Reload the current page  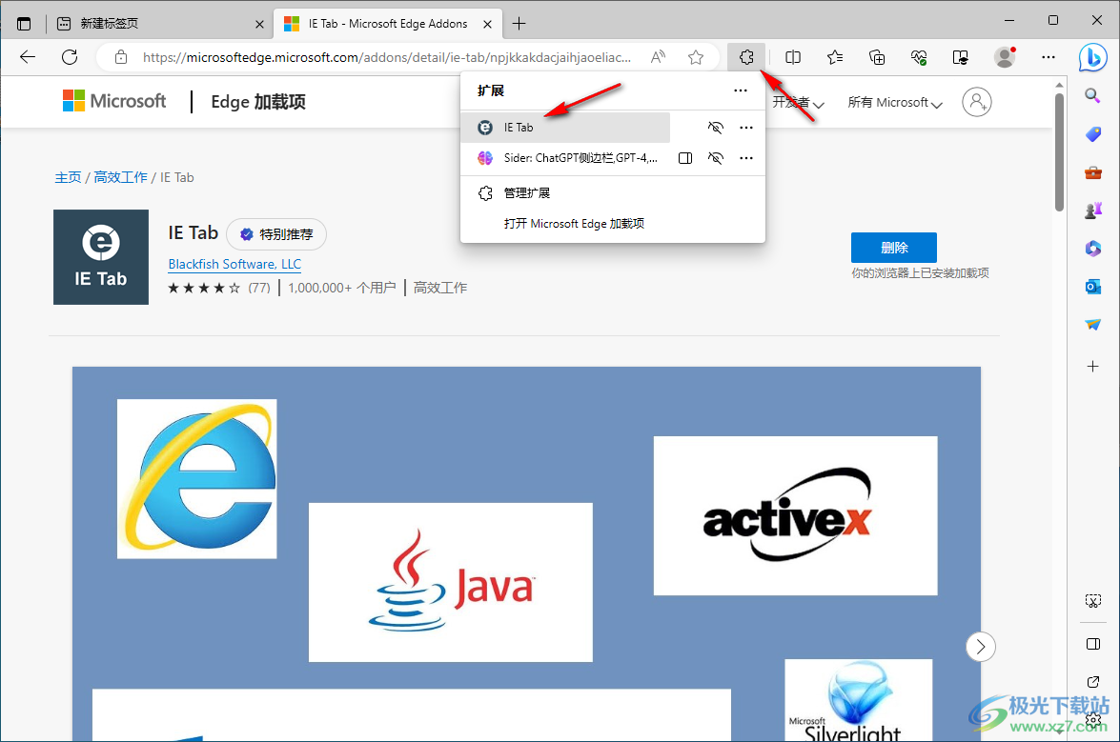coord(70,57)
